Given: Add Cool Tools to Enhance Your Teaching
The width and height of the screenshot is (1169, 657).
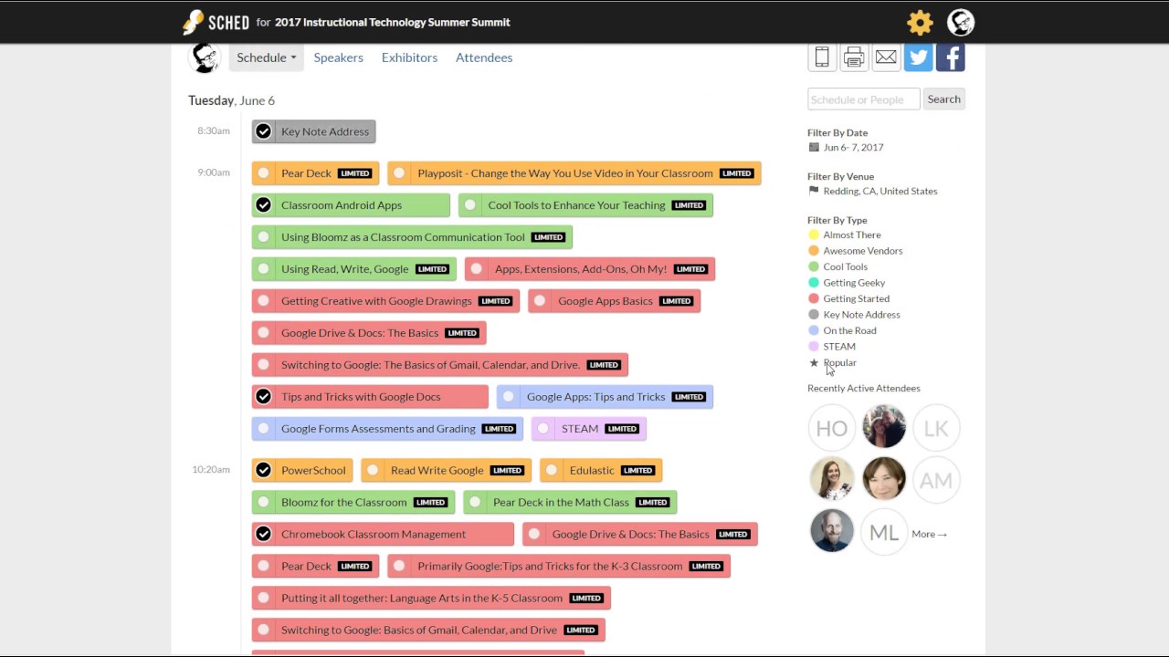Looking at the screenshot, I should tap(470, 205).
